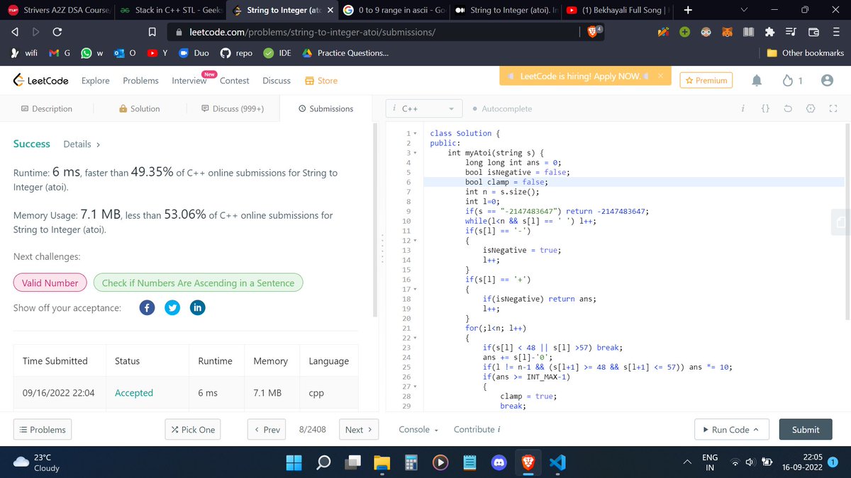Open the YouTube Y bookmark
Viewport: 851px width, 478px height.
coord(157,53)
